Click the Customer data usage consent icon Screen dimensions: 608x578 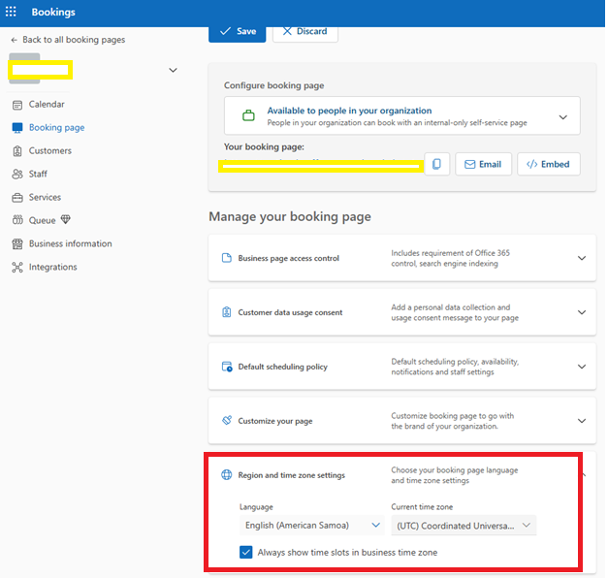point(227,312)
